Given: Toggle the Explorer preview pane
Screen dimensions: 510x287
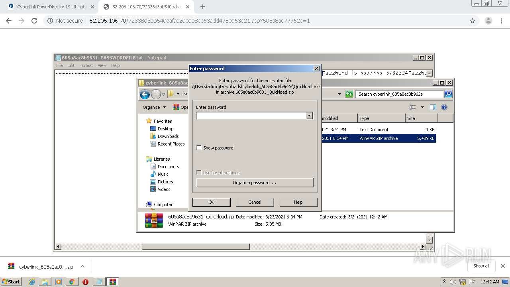Looking at the screenshot, I should click(433, 107).
